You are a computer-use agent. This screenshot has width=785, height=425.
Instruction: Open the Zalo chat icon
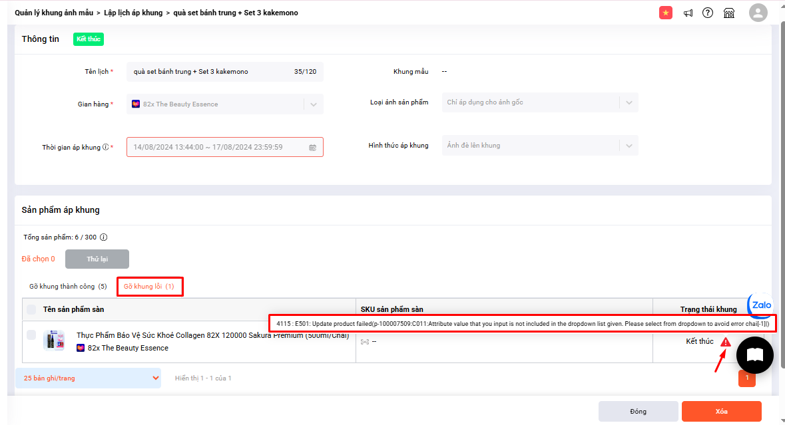coord(760,305)
